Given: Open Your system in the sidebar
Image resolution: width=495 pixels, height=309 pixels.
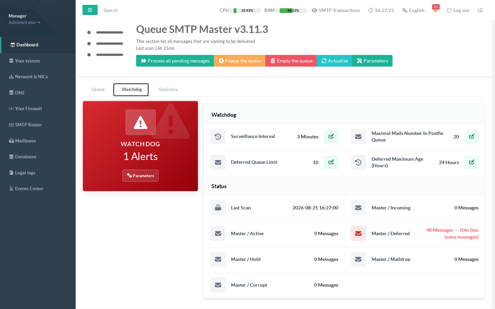Looking at the screenshot, I should (38, 61).
